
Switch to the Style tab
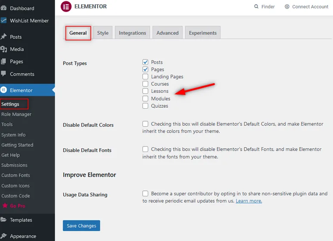tap(103, 33)
